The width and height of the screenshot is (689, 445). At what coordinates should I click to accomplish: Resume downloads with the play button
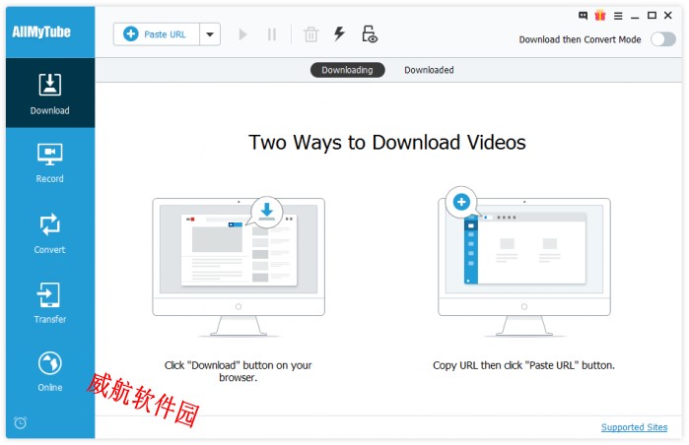243,34
